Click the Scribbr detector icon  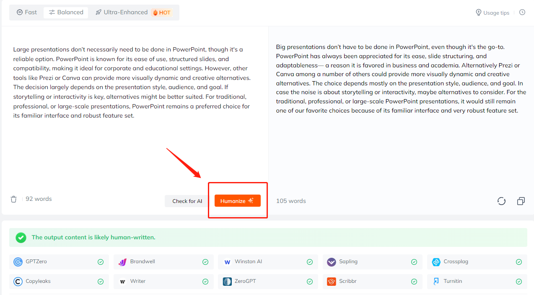point(332,282)
